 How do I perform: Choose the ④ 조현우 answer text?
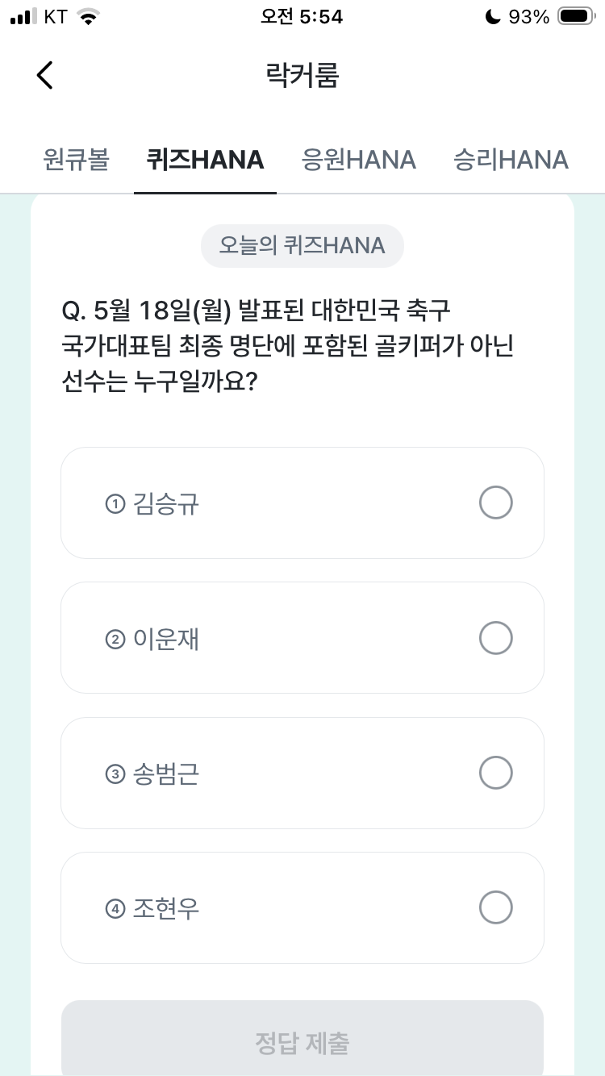click(152, 909)
